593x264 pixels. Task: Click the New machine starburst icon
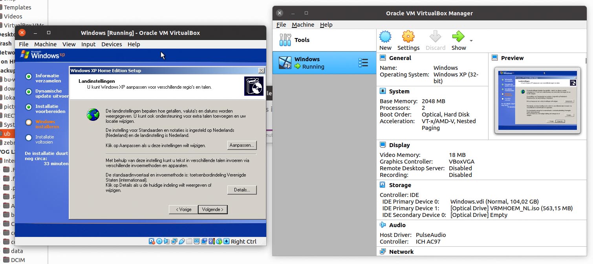pyautogui.click(x=385, y=37)
